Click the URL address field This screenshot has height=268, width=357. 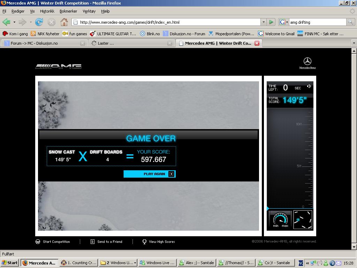click(166, 22)
